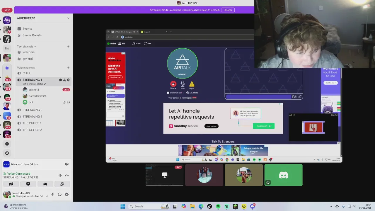Click Start free trial on the Adobe ad

(x=115, y=77)
